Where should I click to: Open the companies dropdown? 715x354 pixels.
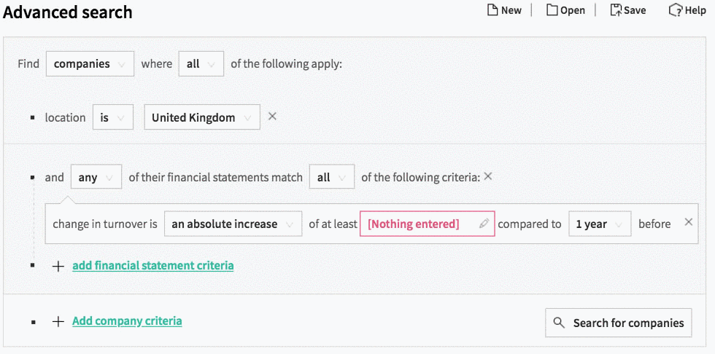(90, 63)
